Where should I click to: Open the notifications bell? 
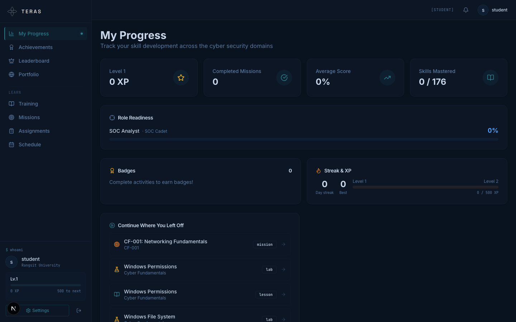click(x=466, y=10)
